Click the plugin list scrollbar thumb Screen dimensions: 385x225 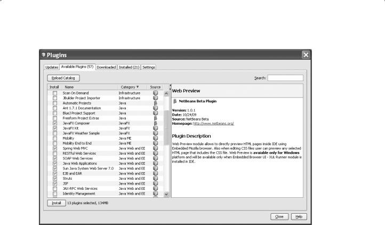click(x=166, y=127)
